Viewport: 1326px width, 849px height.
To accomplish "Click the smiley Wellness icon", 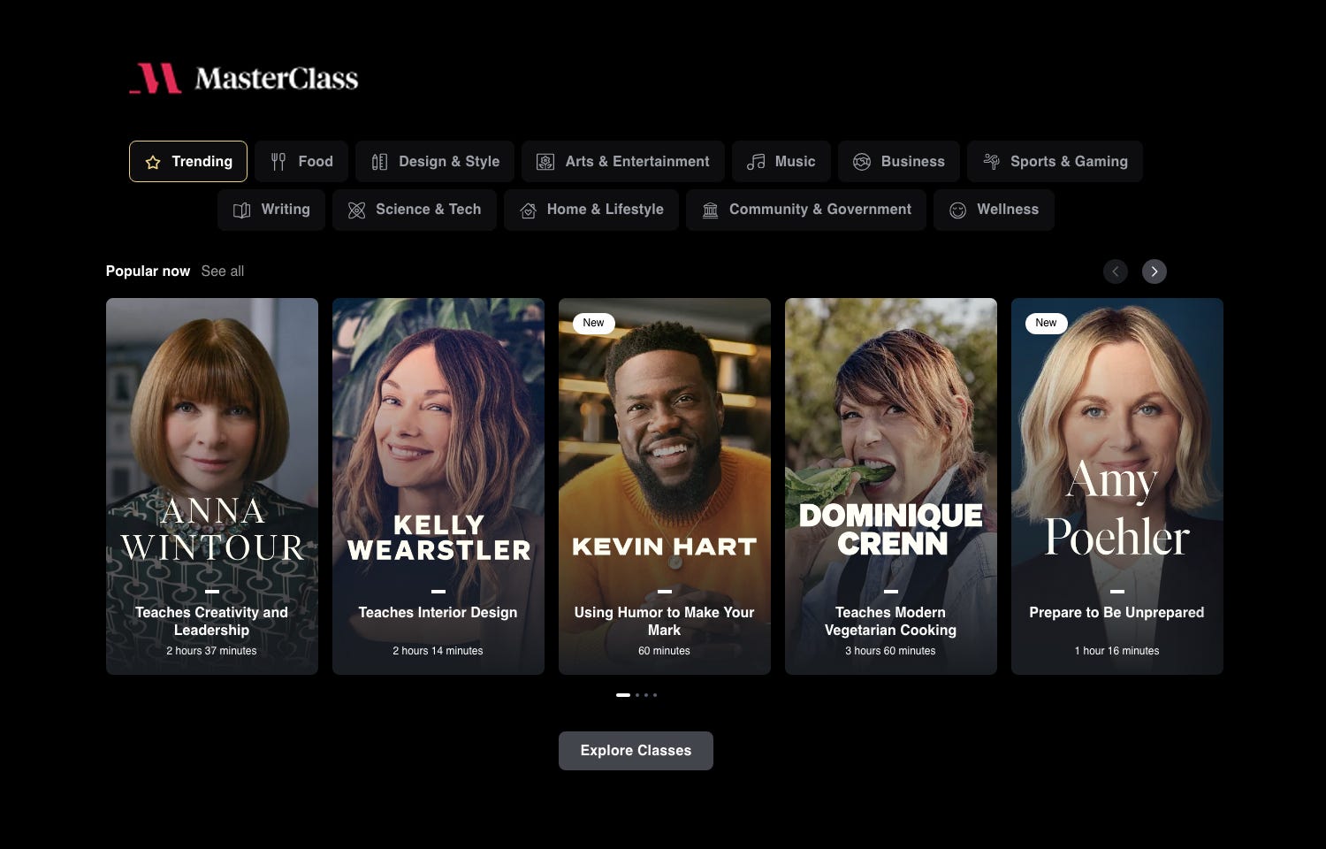I will 957,210.
